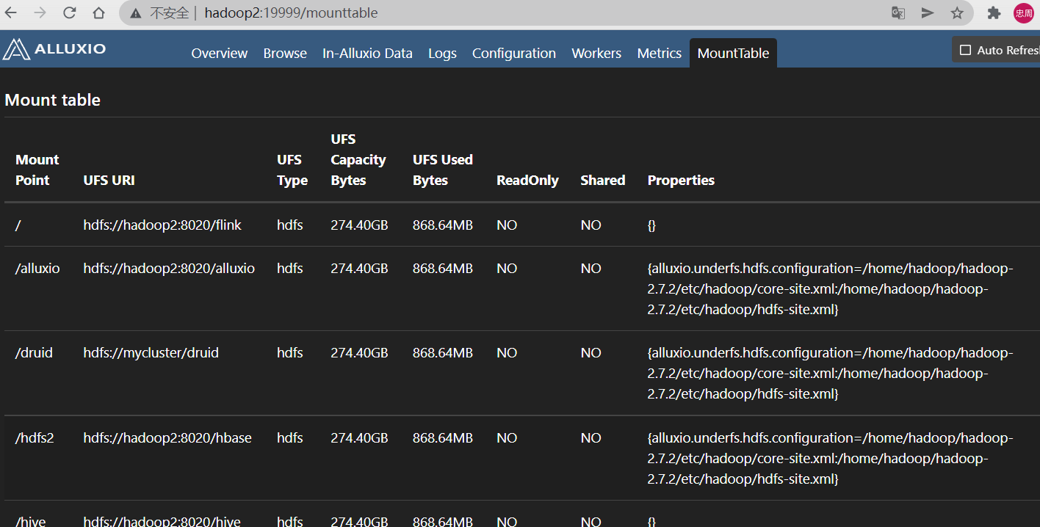Screen dimensions: 1040x527
Task: Go to browser home page icon
Action: [x=98, y=12]
